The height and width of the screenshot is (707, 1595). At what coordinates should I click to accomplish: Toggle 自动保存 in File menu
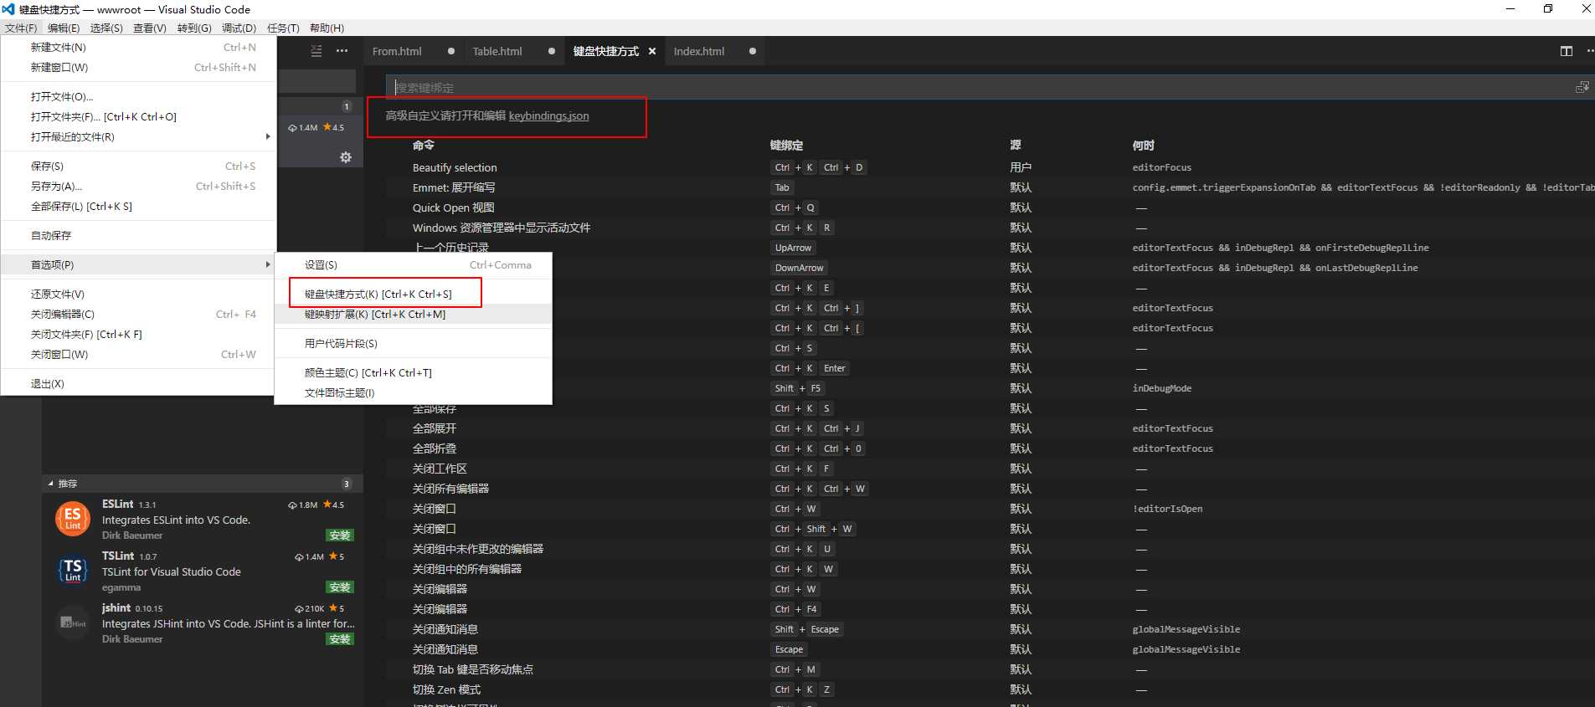pyautogui.click(x=138, y=235)
